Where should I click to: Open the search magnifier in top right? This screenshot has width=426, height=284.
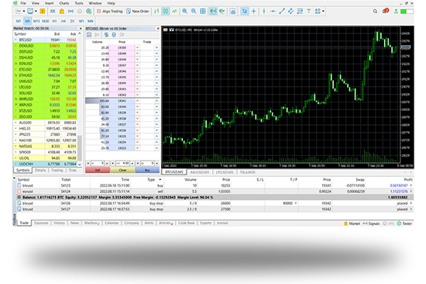click(375, 11)
